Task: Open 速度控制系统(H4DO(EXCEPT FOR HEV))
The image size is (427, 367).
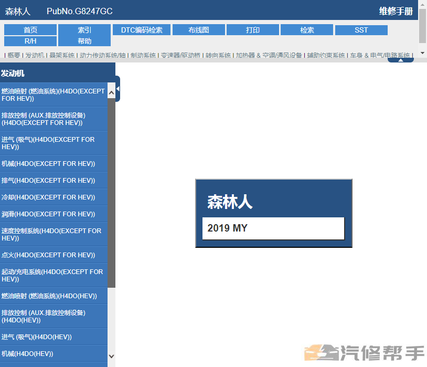Action: pyautogui.click(x=54, y=235)
